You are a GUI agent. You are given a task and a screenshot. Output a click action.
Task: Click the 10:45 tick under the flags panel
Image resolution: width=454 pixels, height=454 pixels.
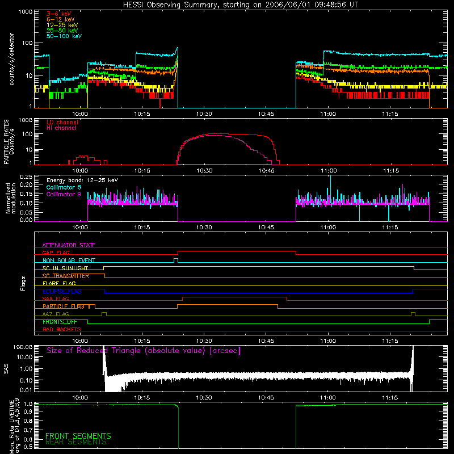click(x=266, y=341)
